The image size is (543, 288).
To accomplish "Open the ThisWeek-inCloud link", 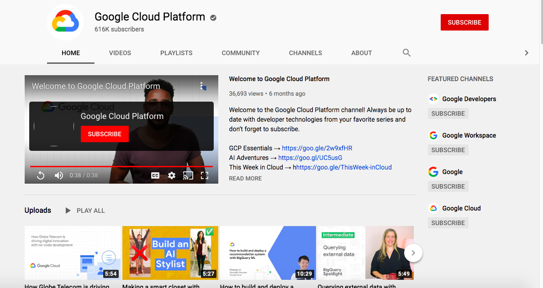I will click(343, 167).
